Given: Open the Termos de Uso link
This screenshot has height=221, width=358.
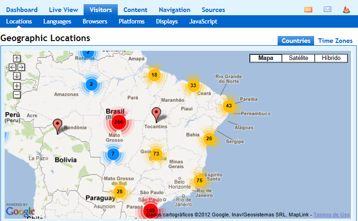Looking at the screenshot, I should [331, 215].
